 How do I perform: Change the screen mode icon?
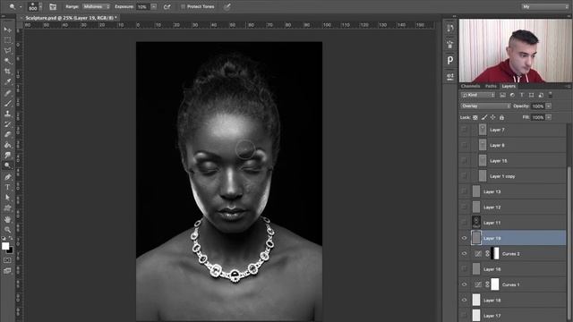[x=7, y=271]
